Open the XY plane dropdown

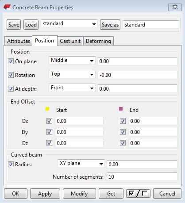point(81,164)
